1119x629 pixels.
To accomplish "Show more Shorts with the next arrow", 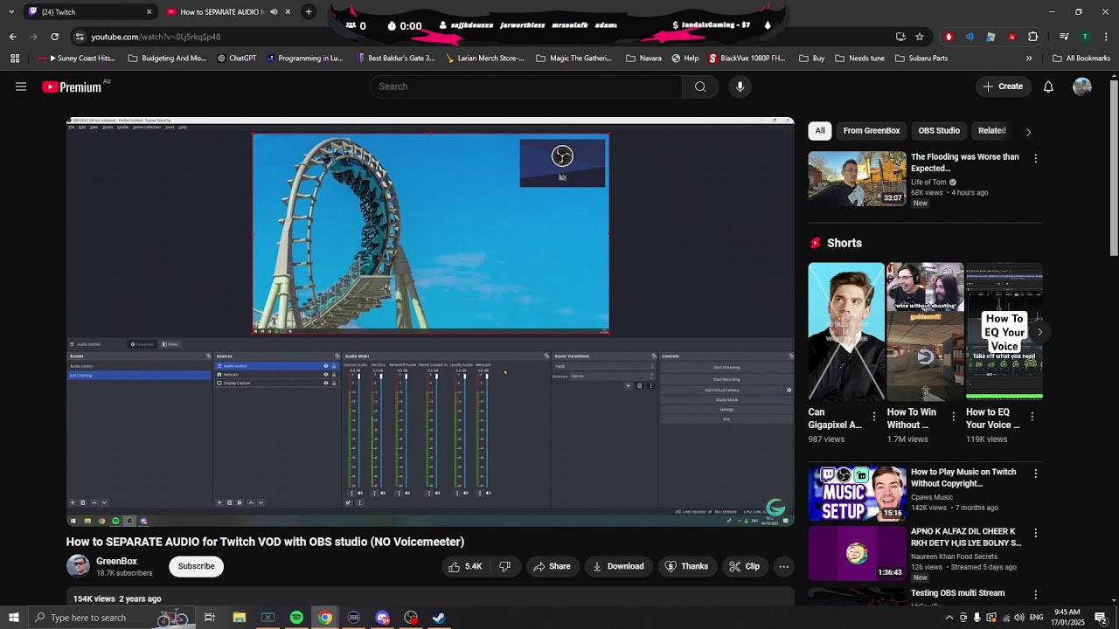I will 1039,332.
